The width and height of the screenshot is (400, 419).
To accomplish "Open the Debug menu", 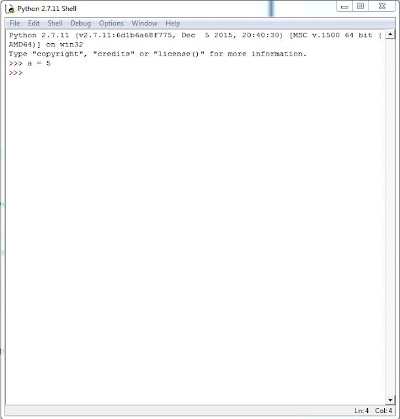I will (81, 24).
